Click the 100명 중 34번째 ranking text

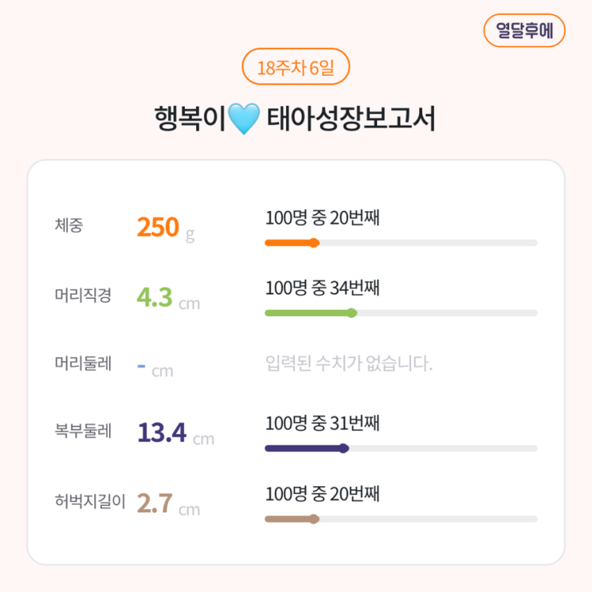(x=322, y=288)
